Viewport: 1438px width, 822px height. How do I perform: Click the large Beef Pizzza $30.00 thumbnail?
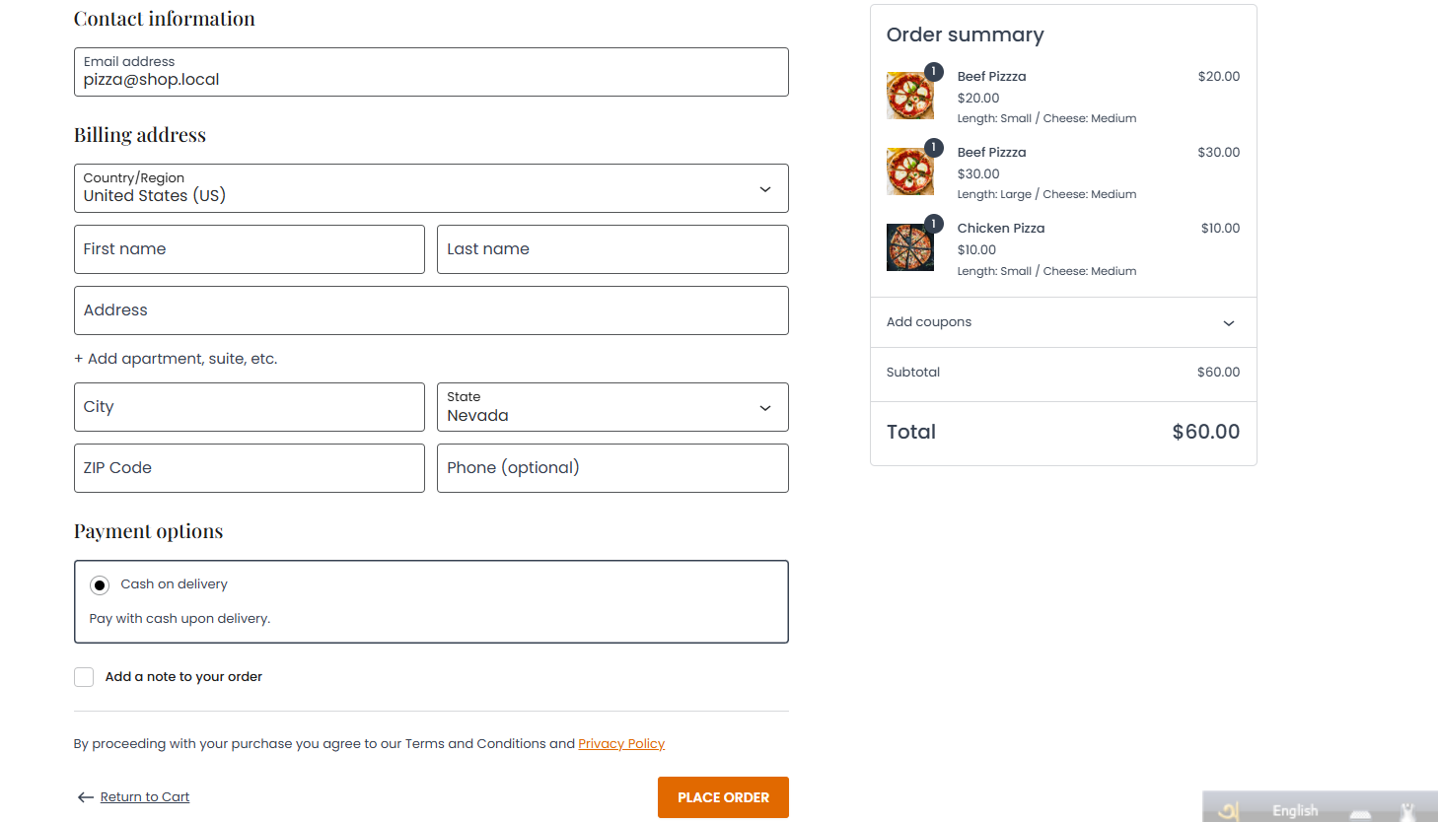(x=909, y=171)
